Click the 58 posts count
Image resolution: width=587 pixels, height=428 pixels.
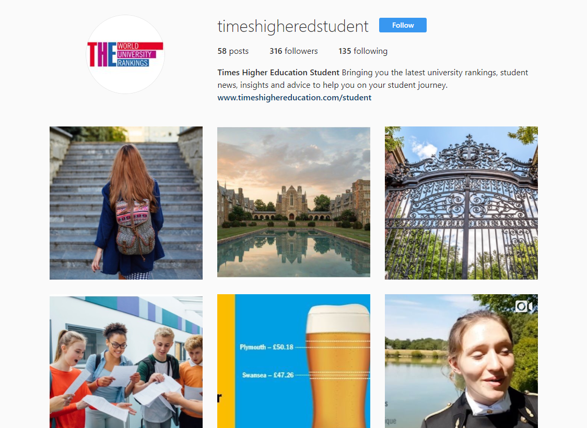click(233, 51)
